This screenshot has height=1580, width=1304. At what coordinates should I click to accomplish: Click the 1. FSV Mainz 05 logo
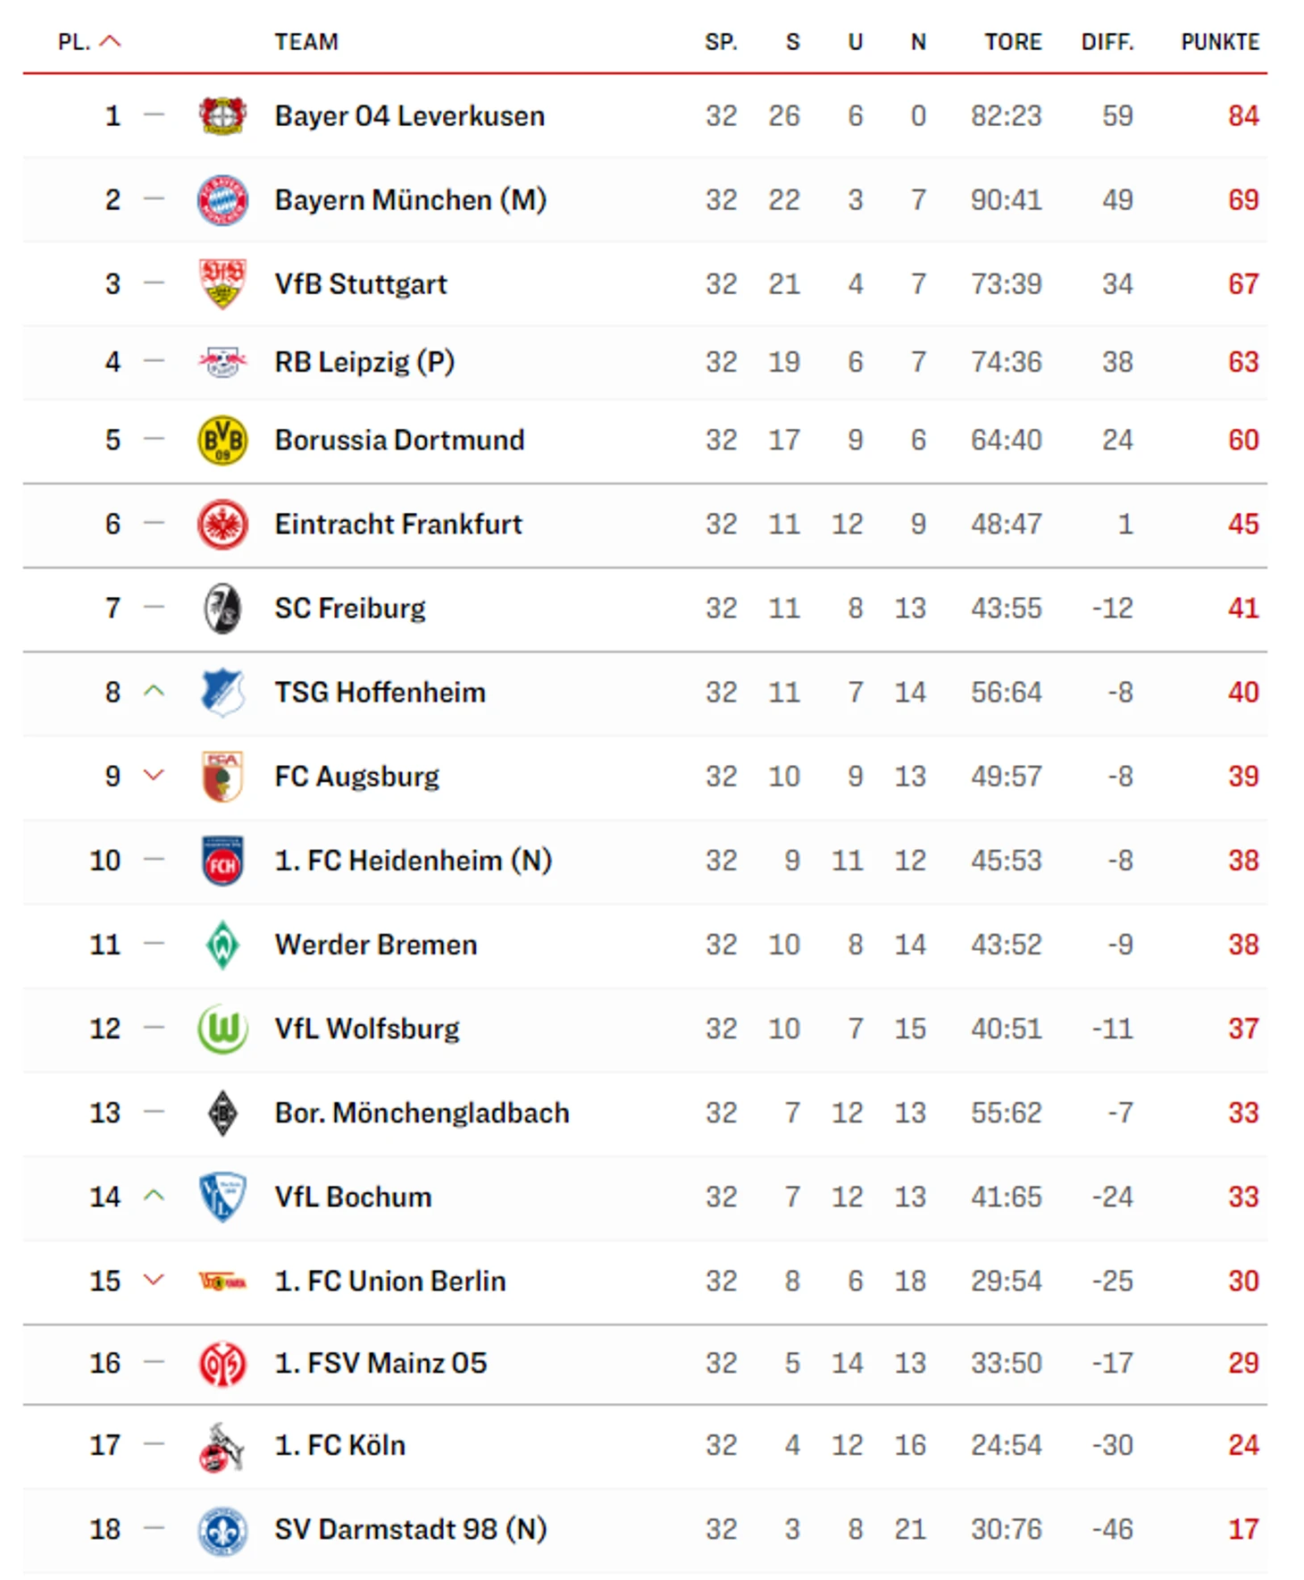point(222,1364)
